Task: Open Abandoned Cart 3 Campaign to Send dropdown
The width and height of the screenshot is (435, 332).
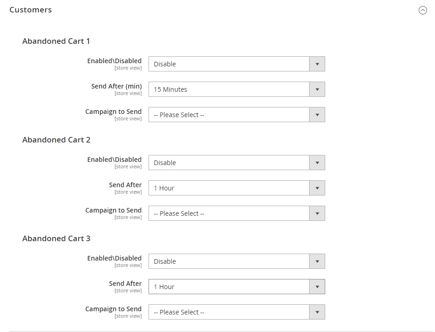Action: (x=229, y=312)
